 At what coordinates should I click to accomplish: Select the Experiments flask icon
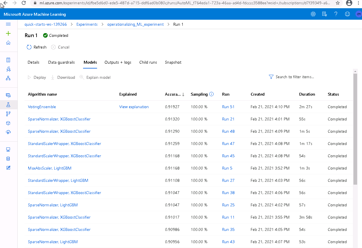[x=8, y=104]
